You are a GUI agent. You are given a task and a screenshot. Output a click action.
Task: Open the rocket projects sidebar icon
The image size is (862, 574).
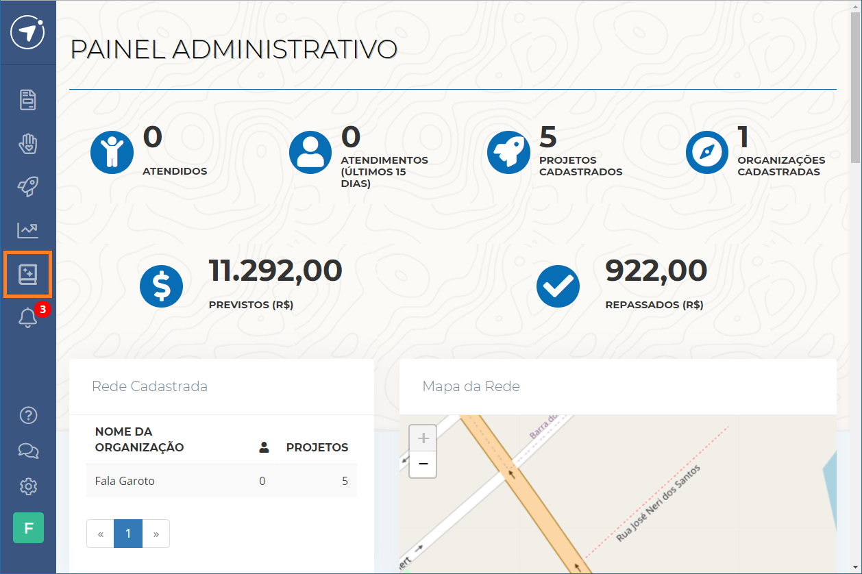(28, 187)
